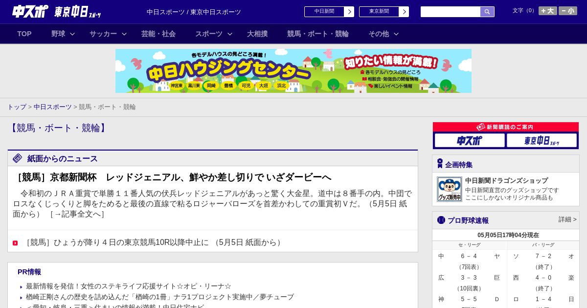Viewport: 587px width, 308px height.
Task: Click the 中日ハウジングセンター banner ad
Action: tap(293, 71)
